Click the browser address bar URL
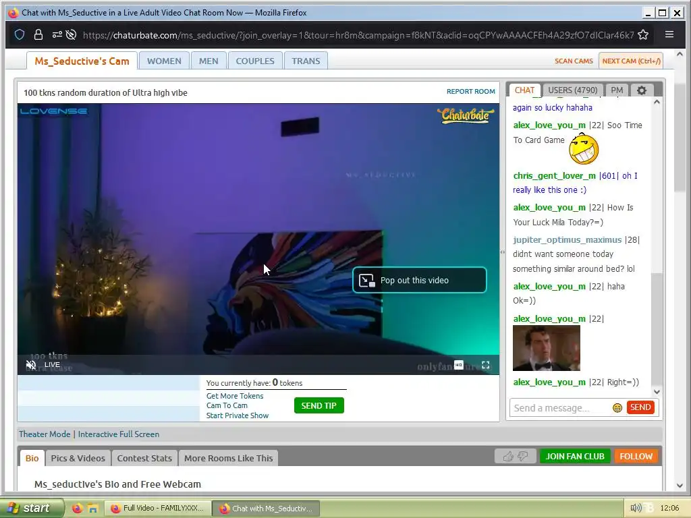Screen dimensions: 691x518 click(358, 35)
